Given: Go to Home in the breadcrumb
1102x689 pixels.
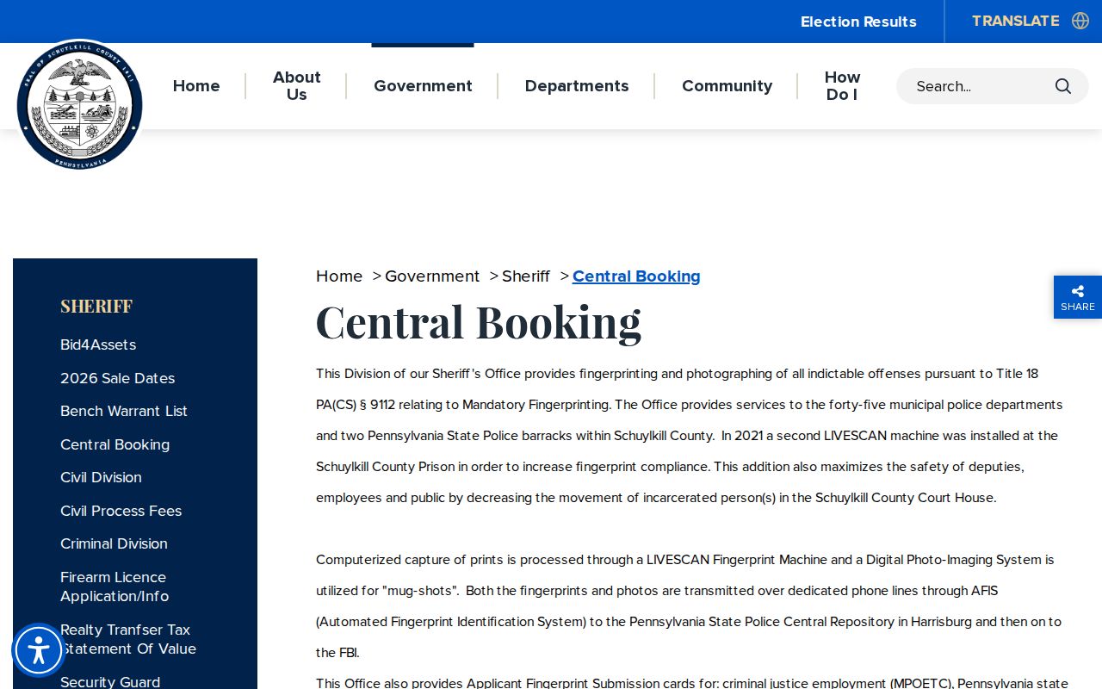Looking at the screenshot, I should pos(339,276).
